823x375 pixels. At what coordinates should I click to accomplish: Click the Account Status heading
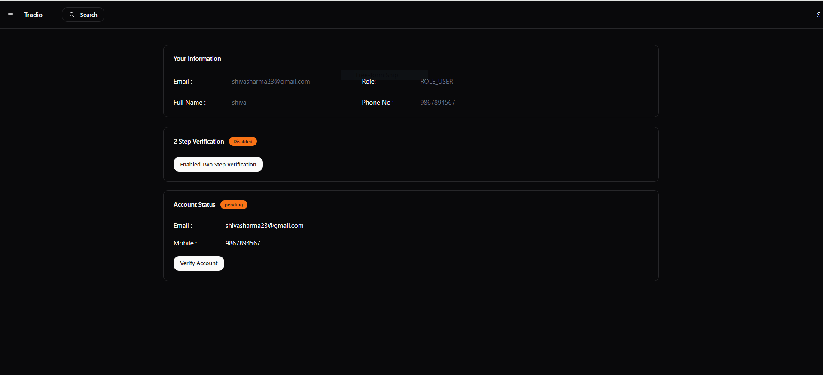click(194, 205)
